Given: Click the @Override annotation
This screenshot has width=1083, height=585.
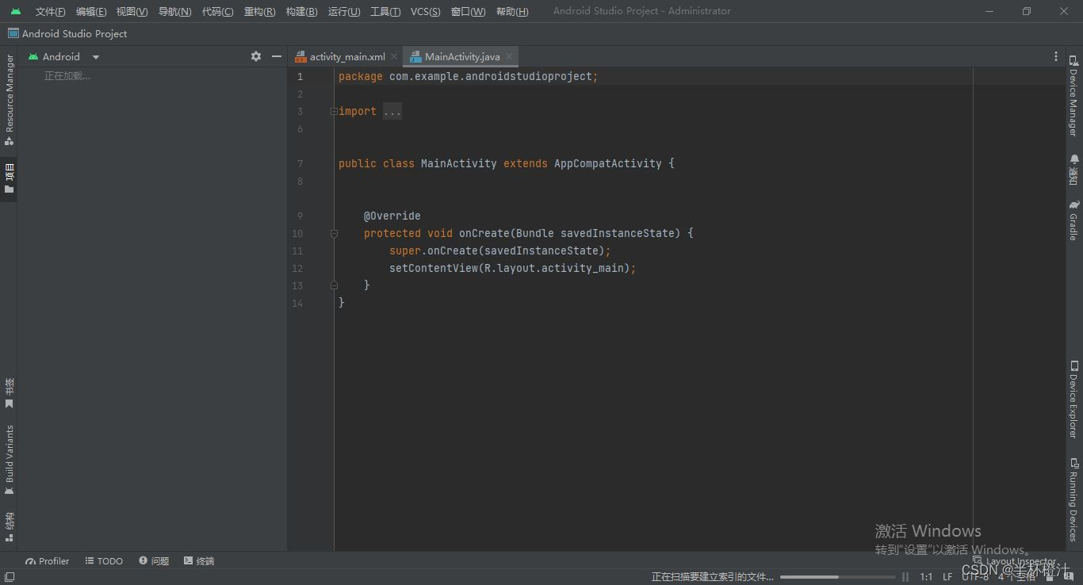Looking at the screenshot, I should pyautogui.click(x=392, y=216).
